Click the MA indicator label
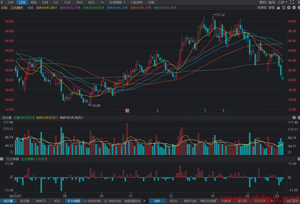This screenshot has height=204, width=300. pyautogui.click(x=30, y=8)
